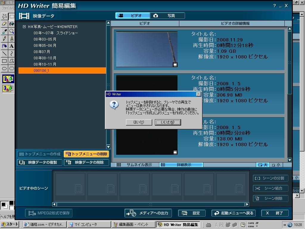Click 起動メニューへ戻る button
The height and width of the screenshot is (229, 305).
234,213
